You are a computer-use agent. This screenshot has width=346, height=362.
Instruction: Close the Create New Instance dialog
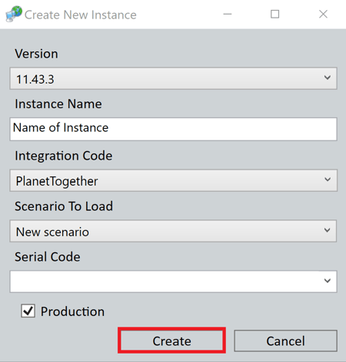323,14
